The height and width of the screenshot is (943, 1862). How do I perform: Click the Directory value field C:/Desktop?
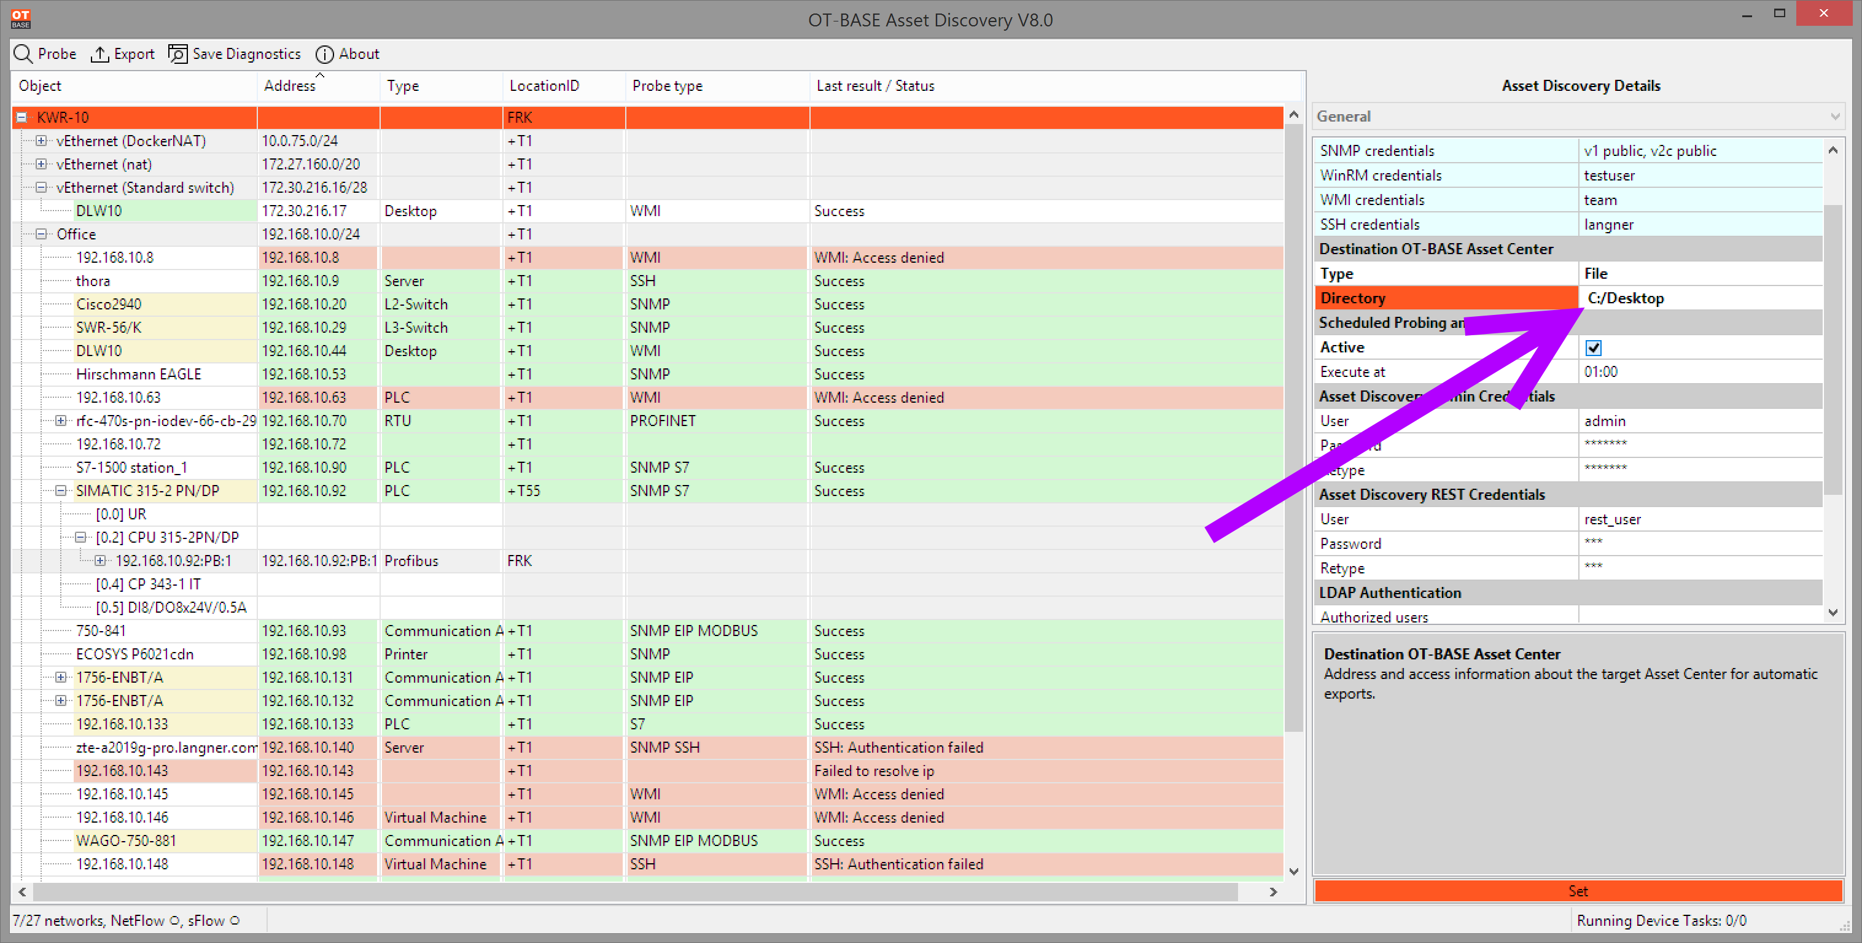(x=1700, y=298)
